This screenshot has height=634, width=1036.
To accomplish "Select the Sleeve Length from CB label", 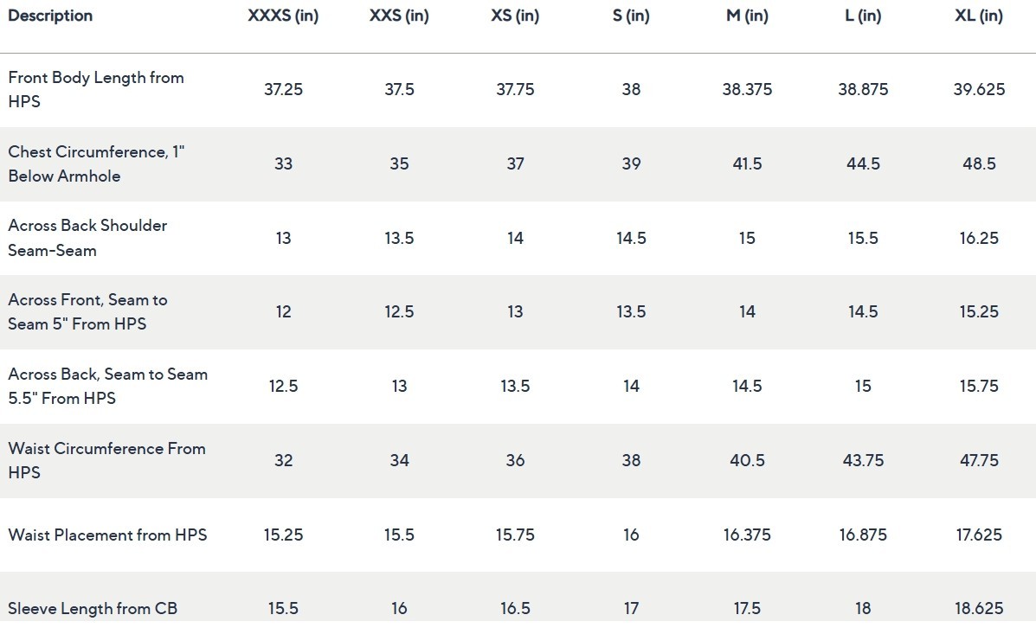I will tap(93, 608).
